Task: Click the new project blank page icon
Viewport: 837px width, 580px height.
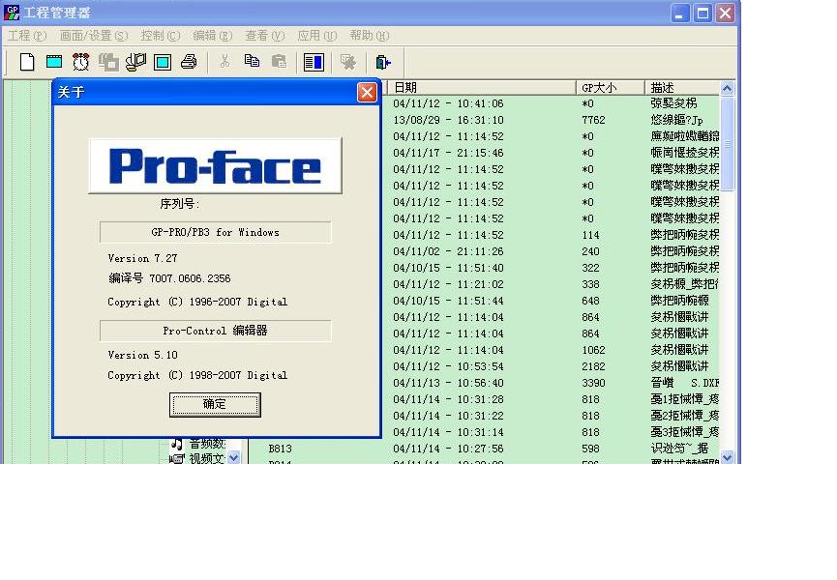Action: [x=27, y=62]
